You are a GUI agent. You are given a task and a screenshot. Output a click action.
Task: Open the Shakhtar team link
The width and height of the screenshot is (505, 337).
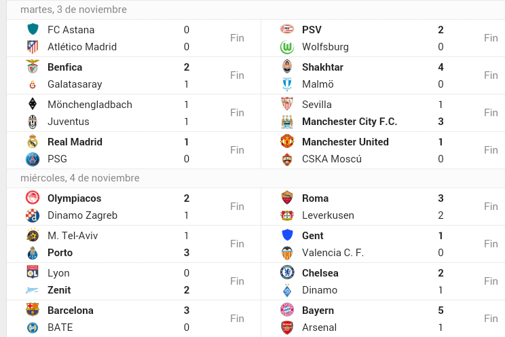click(322, 67)
